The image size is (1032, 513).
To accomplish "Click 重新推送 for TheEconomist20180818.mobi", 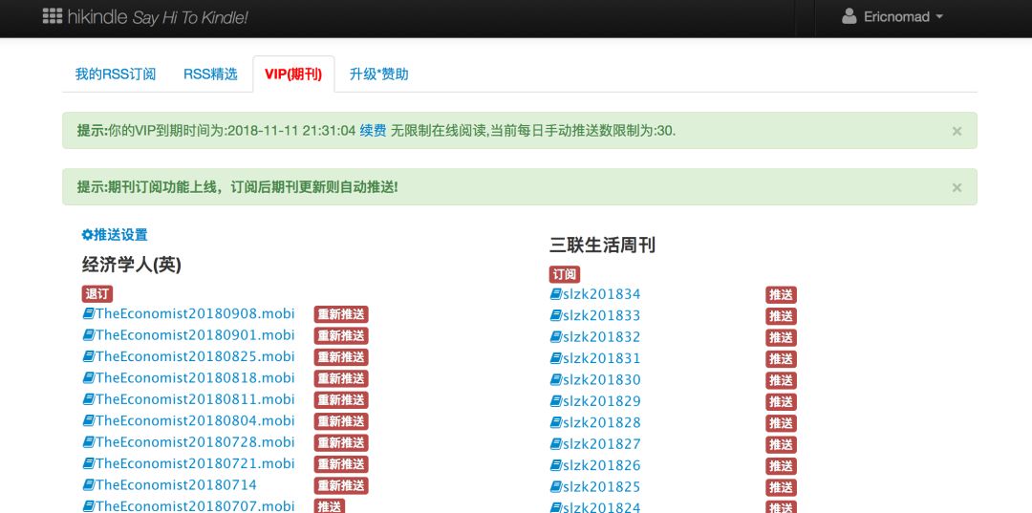I will [x=341, y=378].
